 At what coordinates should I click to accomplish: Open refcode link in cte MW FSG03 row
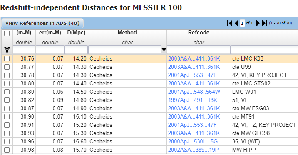click(x=194, y=109)
